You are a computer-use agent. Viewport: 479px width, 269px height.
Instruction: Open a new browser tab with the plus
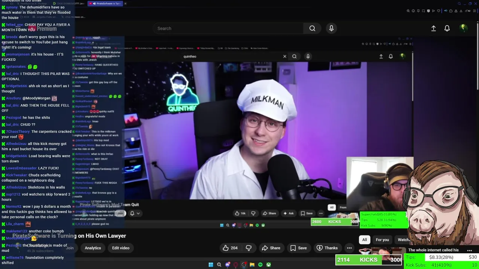coord(125,3)
